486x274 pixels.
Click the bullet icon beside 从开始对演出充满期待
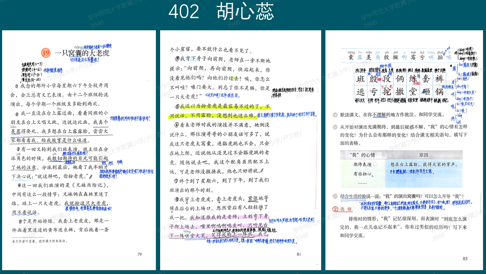point(335,127)
